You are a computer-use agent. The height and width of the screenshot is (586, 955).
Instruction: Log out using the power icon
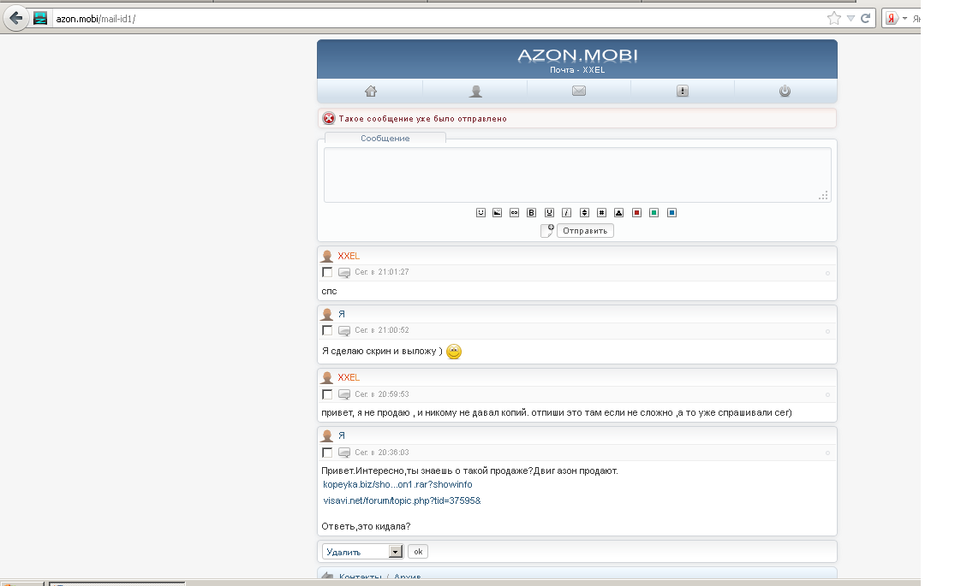pyautogui.click(x=785, y=92)
